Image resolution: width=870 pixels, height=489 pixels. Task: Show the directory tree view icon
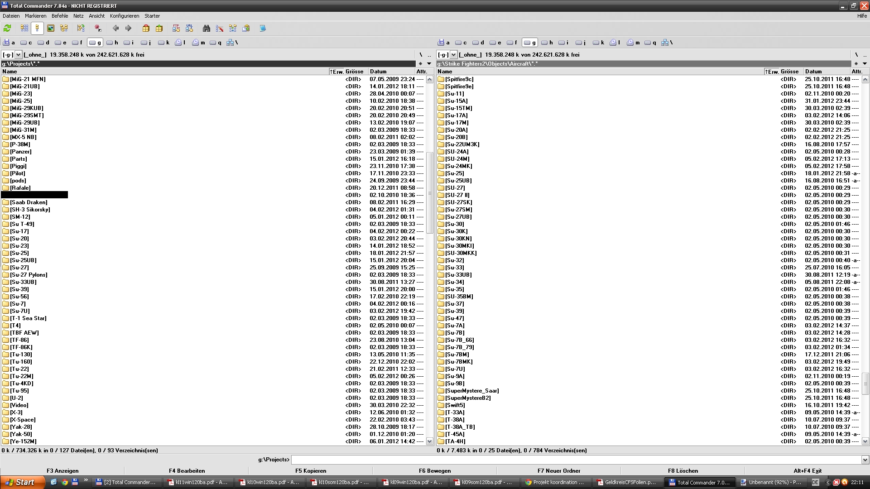(64, 29)
